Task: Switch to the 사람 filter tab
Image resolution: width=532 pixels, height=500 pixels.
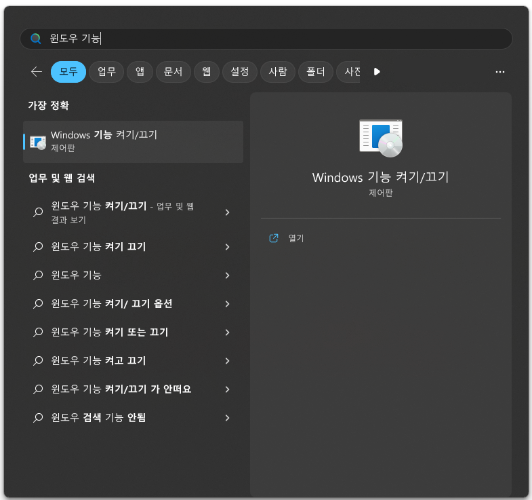Action: [278, 72]
